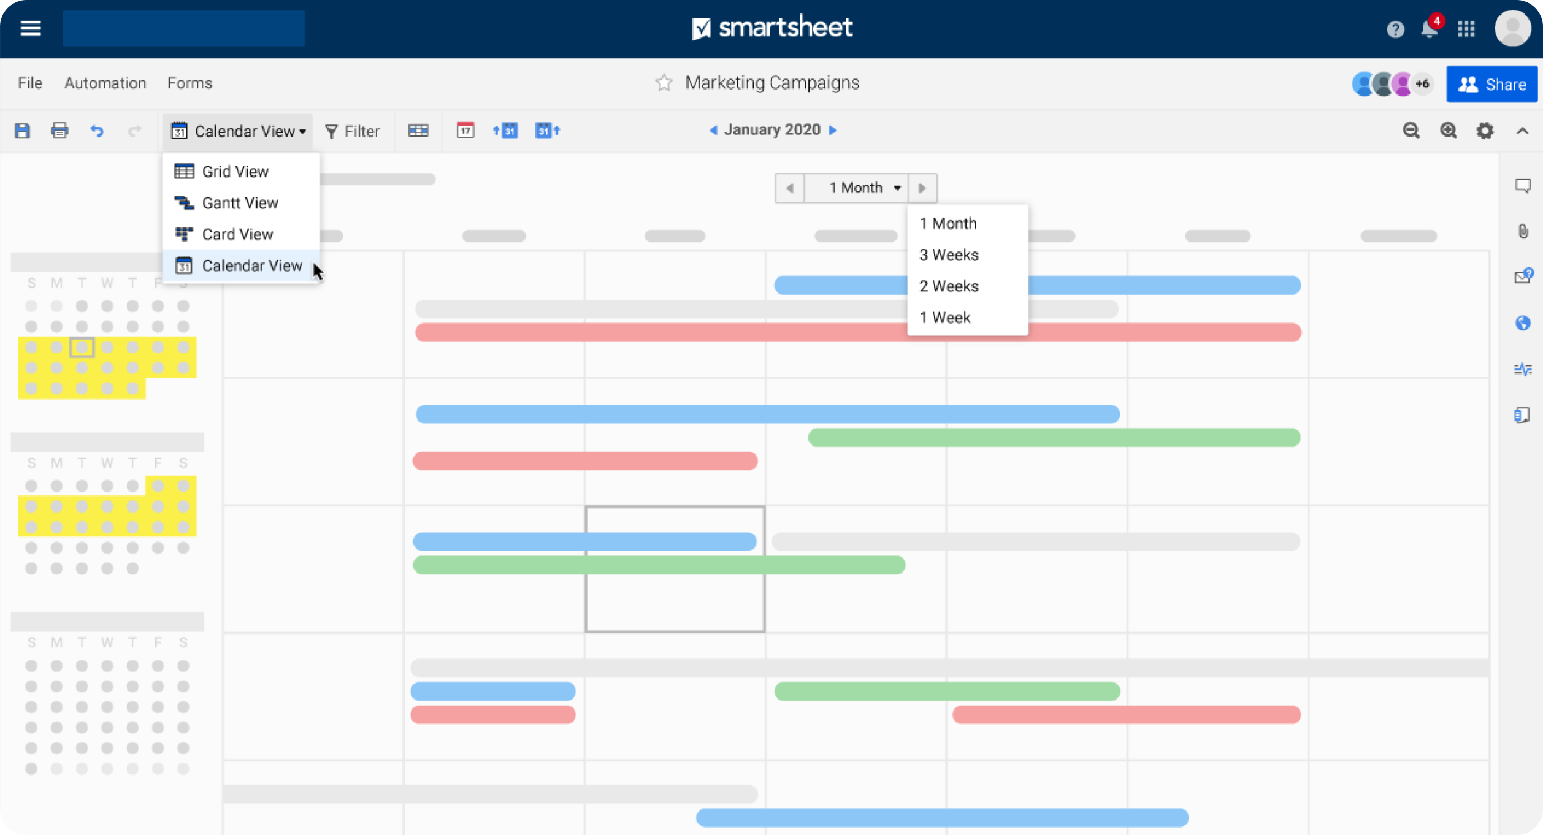Choose 1 Week in the range list

(x=967, y=318)
